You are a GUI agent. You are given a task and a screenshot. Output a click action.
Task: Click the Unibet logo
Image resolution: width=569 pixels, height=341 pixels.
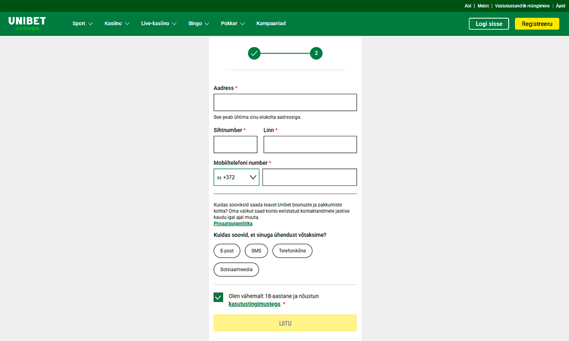click(27, 22)
